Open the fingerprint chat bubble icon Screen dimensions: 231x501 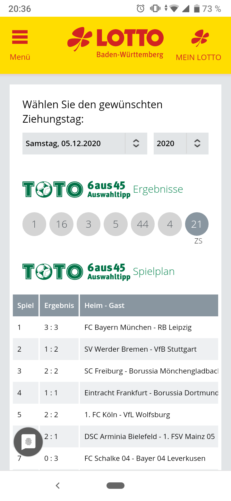(x=28, y=442)
